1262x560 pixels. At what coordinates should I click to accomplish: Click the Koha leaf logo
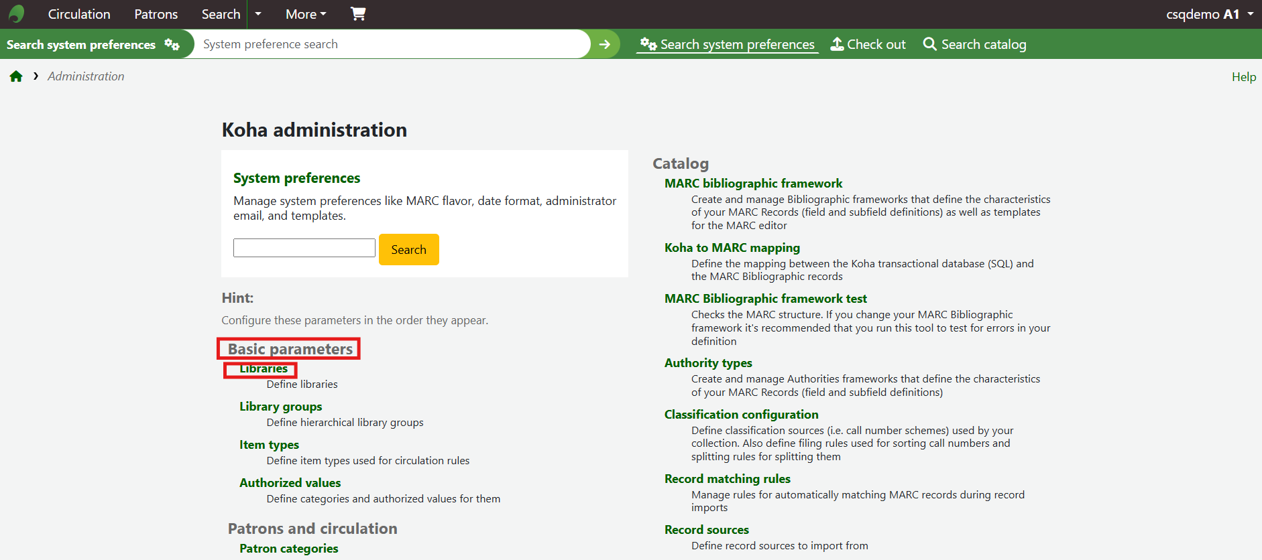[17, 14]
